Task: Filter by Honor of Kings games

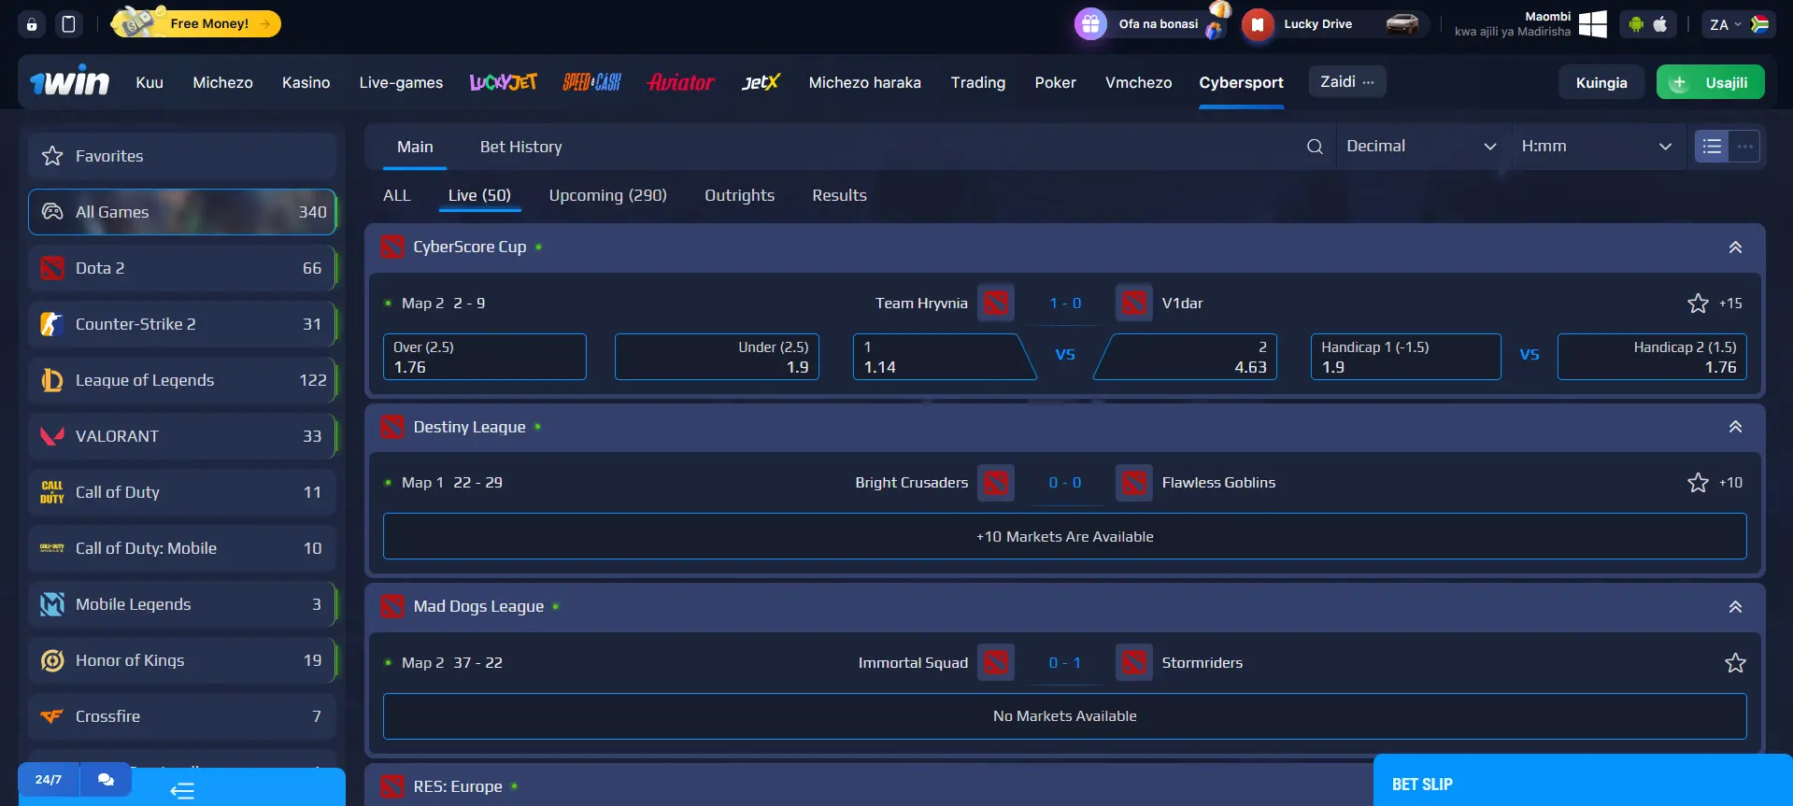Action: point(182,660)
